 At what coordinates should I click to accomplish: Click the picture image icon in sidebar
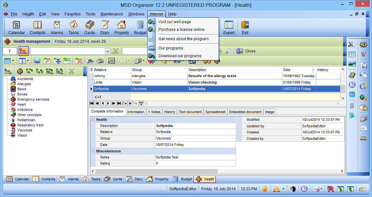tap(352, 64)
